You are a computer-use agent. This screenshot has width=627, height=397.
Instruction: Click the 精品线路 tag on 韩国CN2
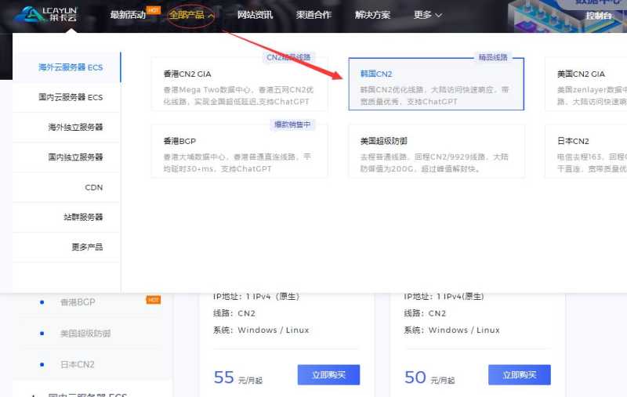[x=493, y=57]
